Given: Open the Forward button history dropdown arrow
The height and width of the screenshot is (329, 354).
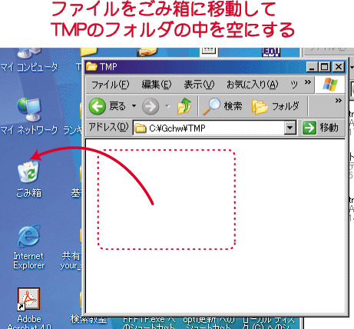Looking at the screenshot, I should [167, 106].
